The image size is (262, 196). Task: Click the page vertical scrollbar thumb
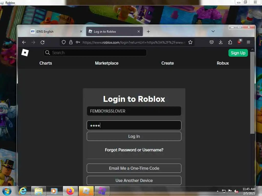click(x=252, y=93)
